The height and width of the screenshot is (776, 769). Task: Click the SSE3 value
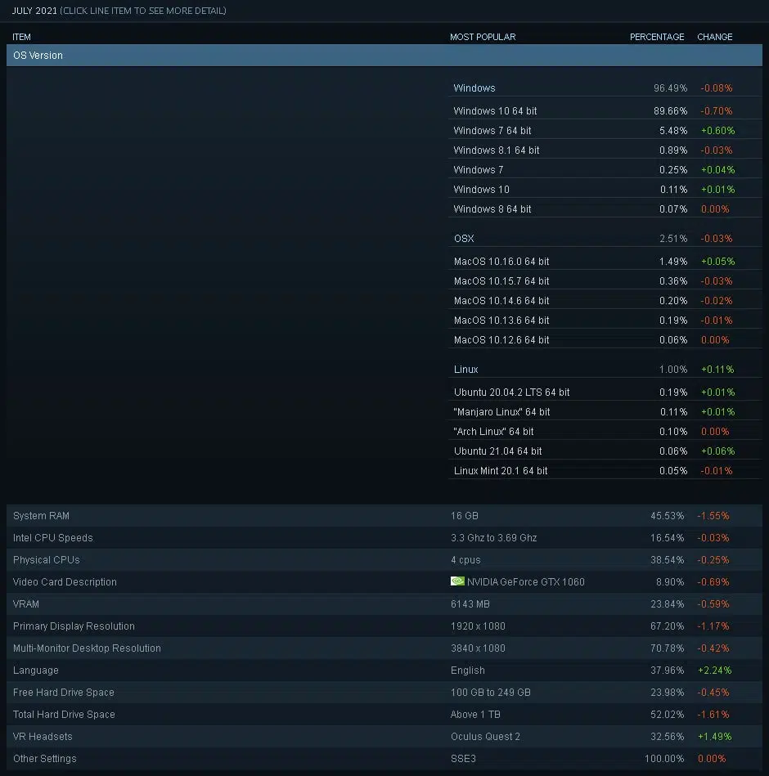pos(464,759)
